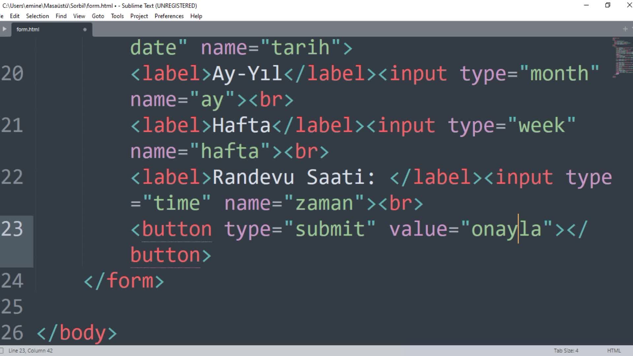633x356 pixels.
Task: Open the Help menu
Action: (196, 16)
